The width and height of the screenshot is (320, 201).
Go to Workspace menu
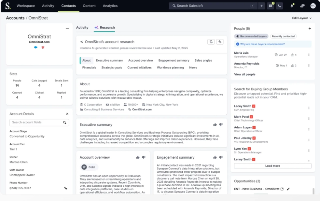[26, 6]
